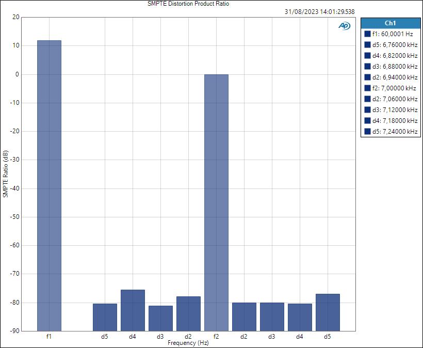Click the color swatch for d5: 6,76000 kHz
The height and width of the screenshot is (348, 423).
click(x=367, y=44)
